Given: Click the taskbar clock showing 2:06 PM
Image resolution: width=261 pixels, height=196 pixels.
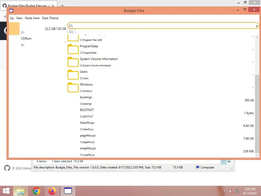Looking at the screenshot, I should (x=250, y=189).
